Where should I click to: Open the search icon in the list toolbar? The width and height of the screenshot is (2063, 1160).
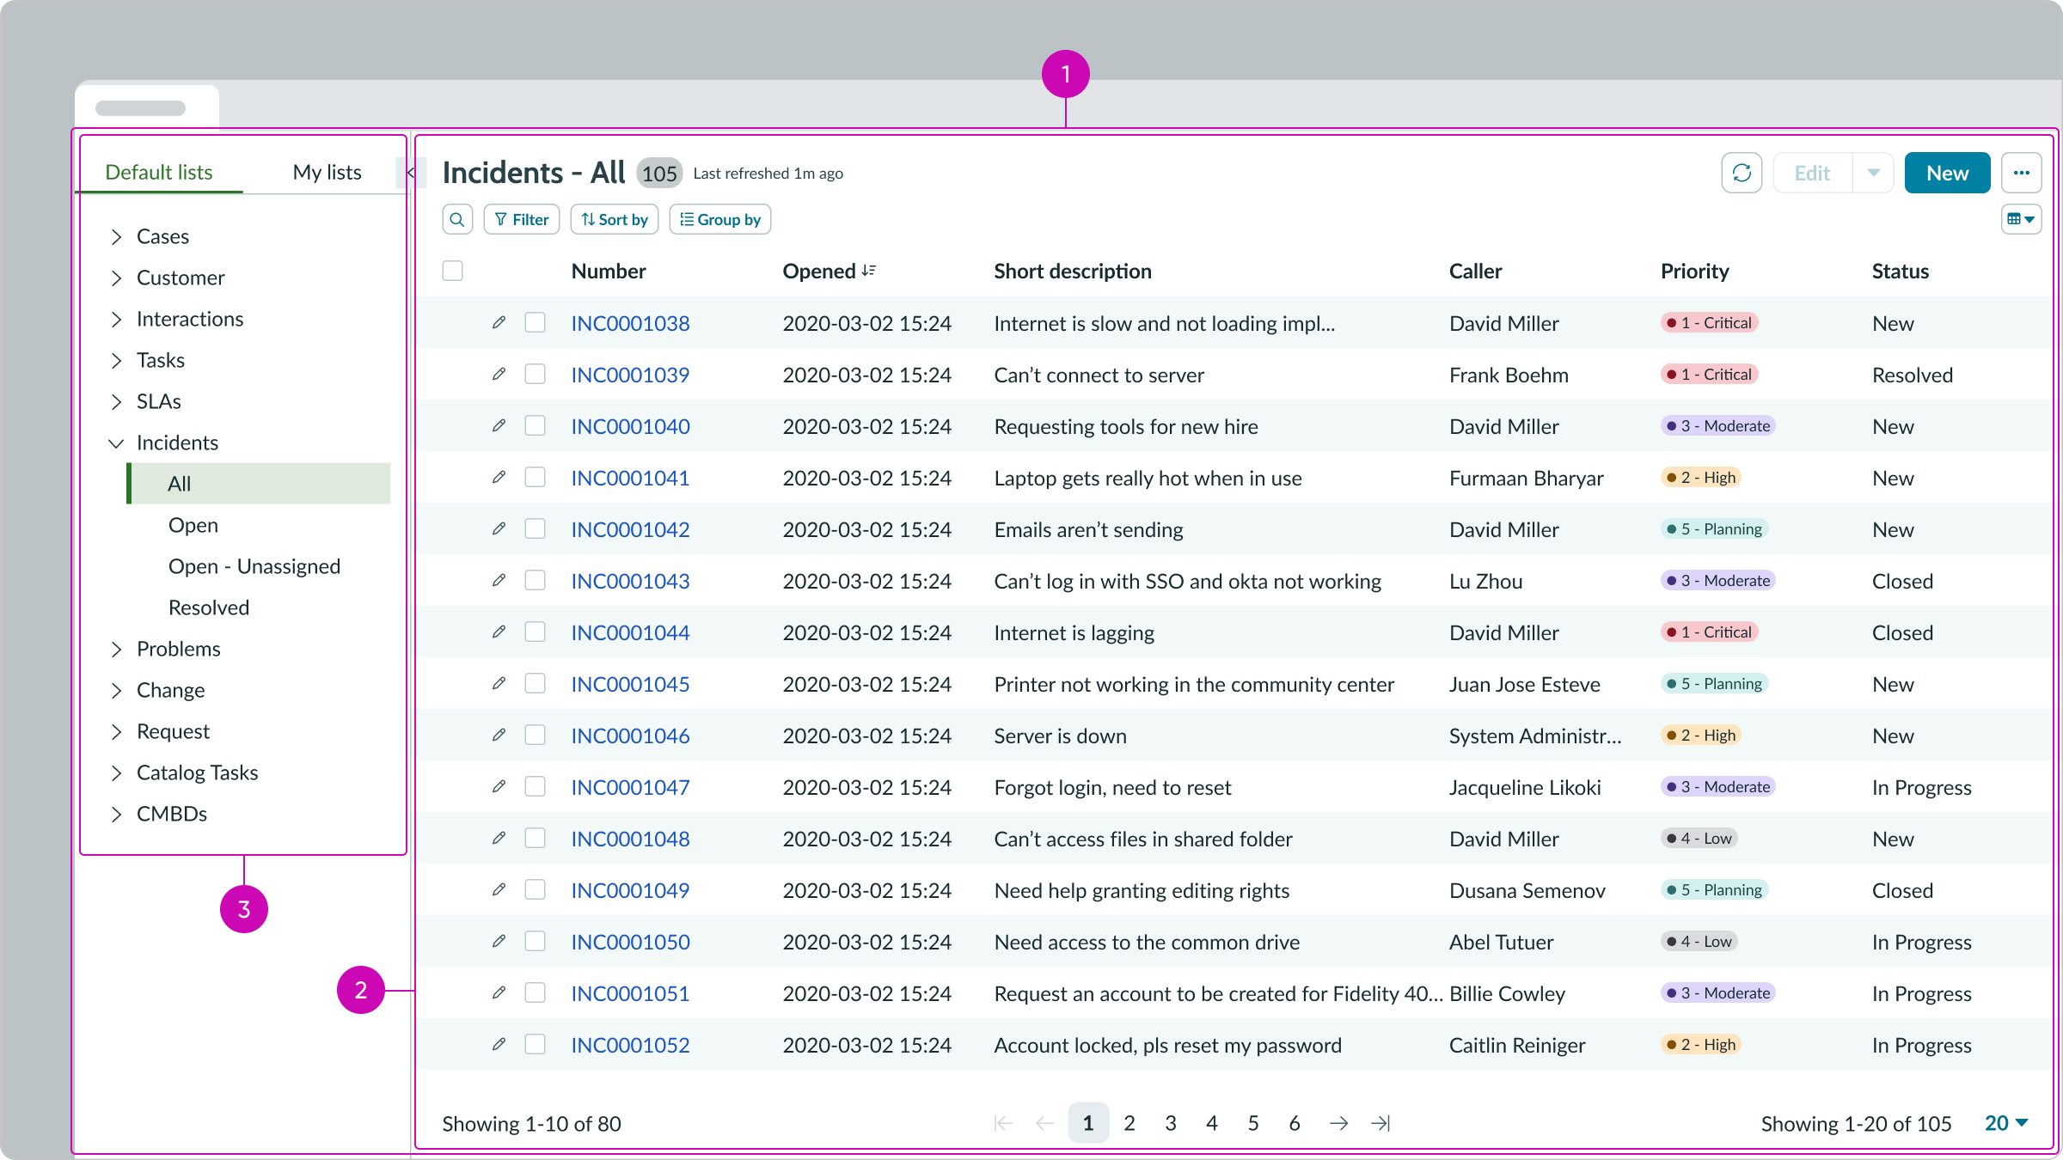pos(457,219)
